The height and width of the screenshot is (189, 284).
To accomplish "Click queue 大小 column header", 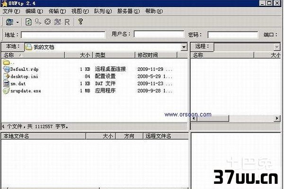I will (101, 136).
